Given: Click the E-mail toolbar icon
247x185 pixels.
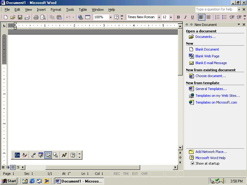Looking at the screenshot, I should point(27,17).
